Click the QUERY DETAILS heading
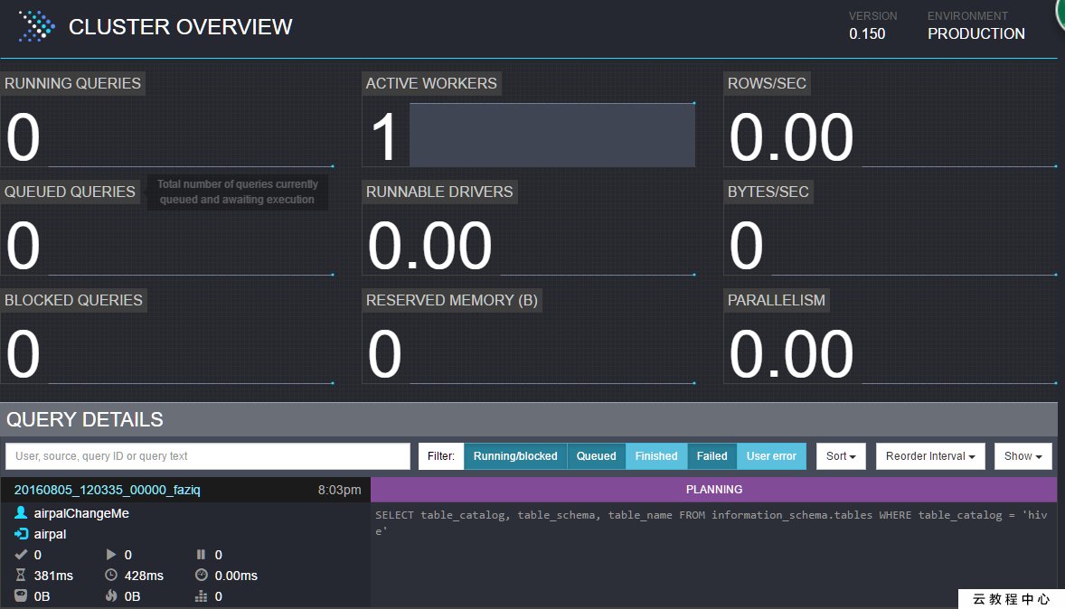The height and width of the screenshot is (609, 1065). tap(85, 419)
